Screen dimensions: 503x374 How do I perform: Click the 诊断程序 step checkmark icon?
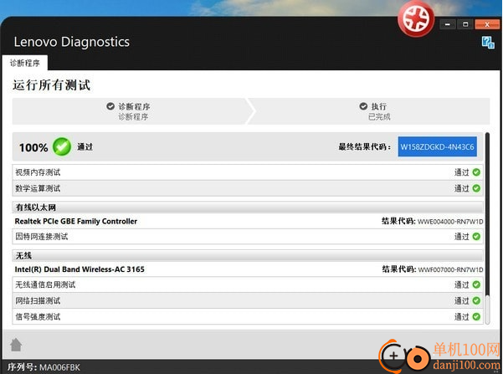tap(110, 106)
